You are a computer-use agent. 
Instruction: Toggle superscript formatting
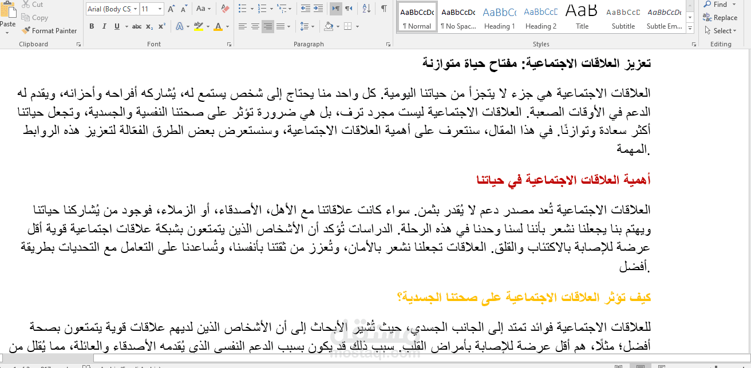162,26
